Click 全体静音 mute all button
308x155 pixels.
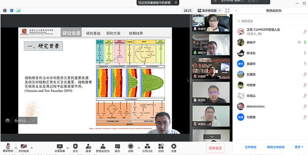[251, 147]
